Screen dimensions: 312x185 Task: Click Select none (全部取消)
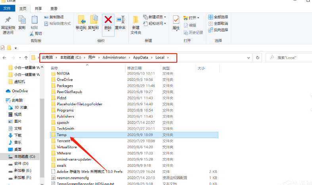(218, 24)
